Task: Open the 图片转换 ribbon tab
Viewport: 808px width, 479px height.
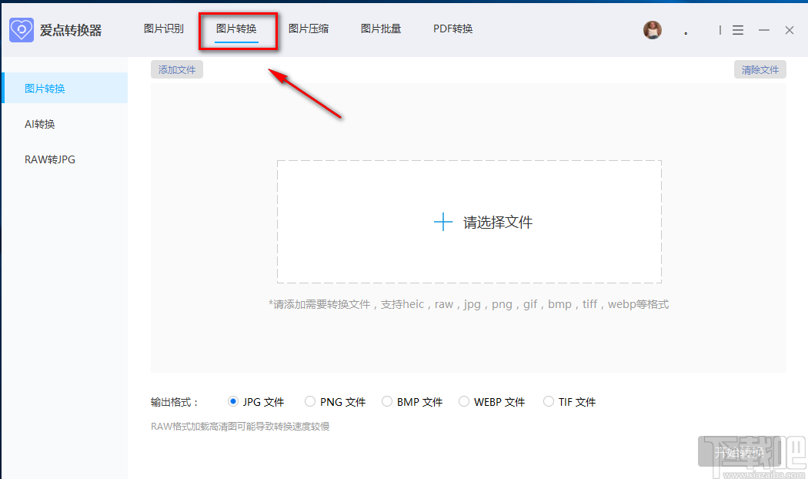Action: point(238,28)
